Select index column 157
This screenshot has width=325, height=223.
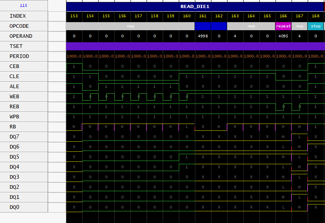(x=139, y=16)
